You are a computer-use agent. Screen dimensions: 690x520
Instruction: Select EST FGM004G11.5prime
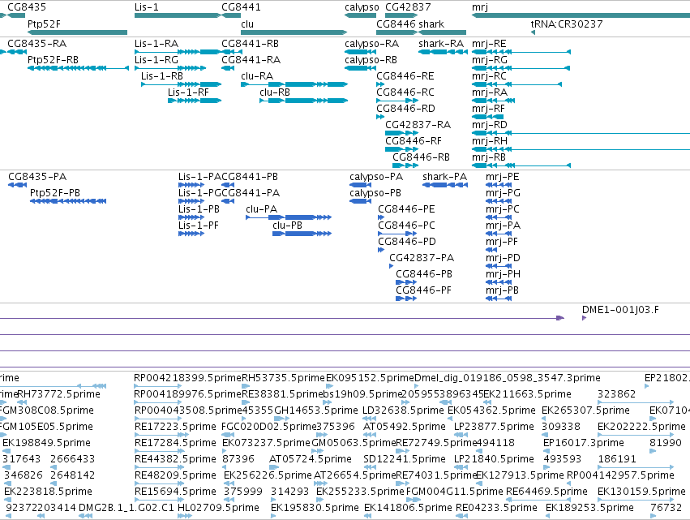pyautogui.click(x=413, y=500)
